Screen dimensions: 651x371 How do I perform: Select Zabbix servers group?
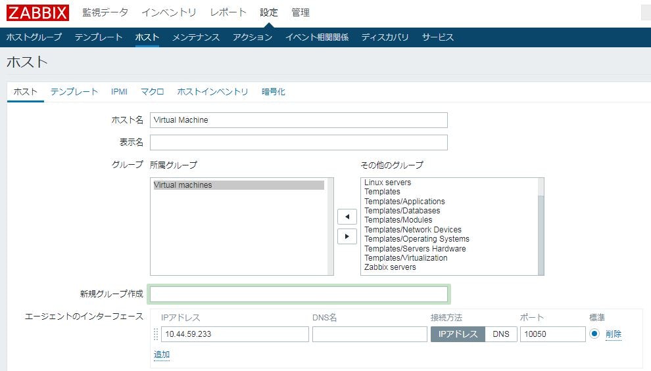(x=390, y=267)
